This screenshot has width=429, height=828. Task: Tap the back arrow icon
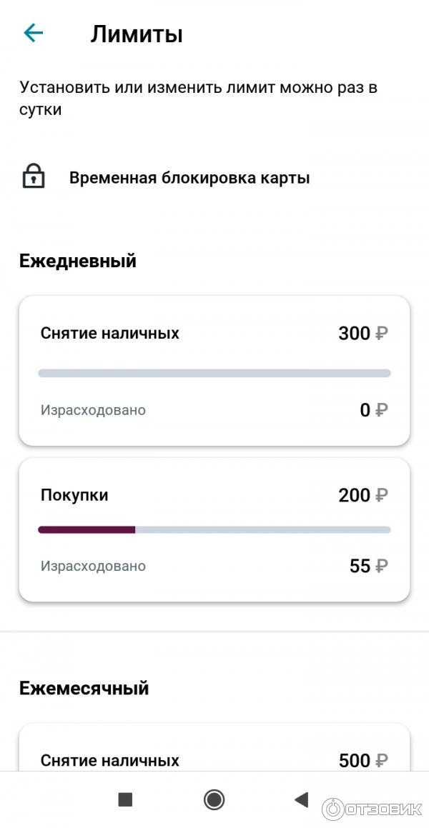point(34,33)
